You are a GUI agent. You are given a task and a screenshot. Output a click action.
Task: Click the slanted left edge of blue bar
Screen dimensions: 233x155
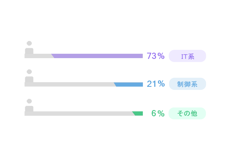point(115,84)
